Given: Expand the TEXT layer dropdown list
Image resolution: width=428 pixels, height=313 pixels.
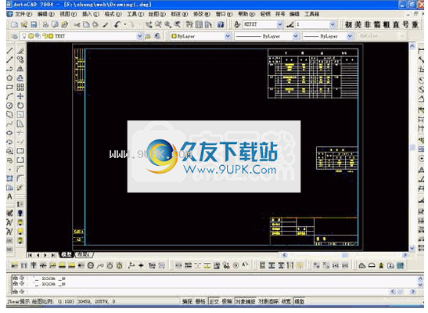Looking at the screenshot, I should pyautogui.click(x=139, y=36).
